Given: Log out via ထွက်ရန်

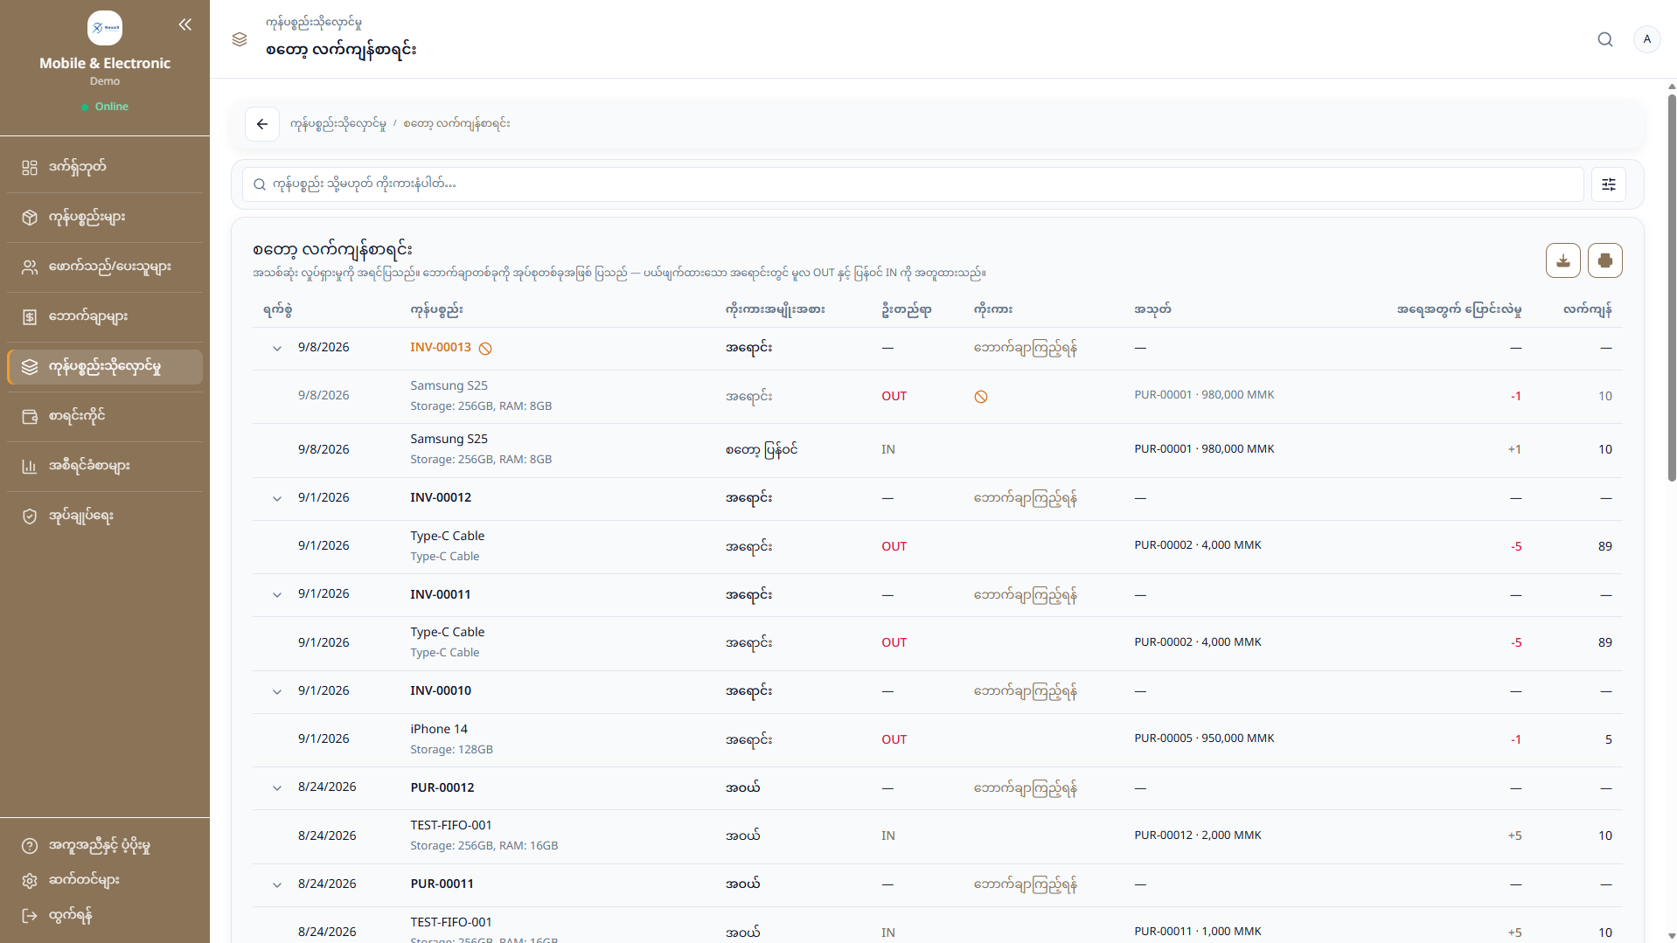Looking at the screenshot, I should coord(105,915).
